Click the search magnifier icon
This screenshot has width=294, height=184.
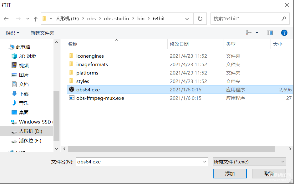click(x=284, y=18)
